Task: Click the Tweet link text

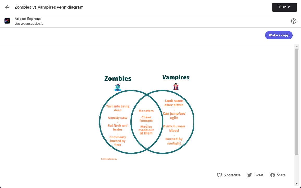Action: pyautogui.click(x=259, y=175)
